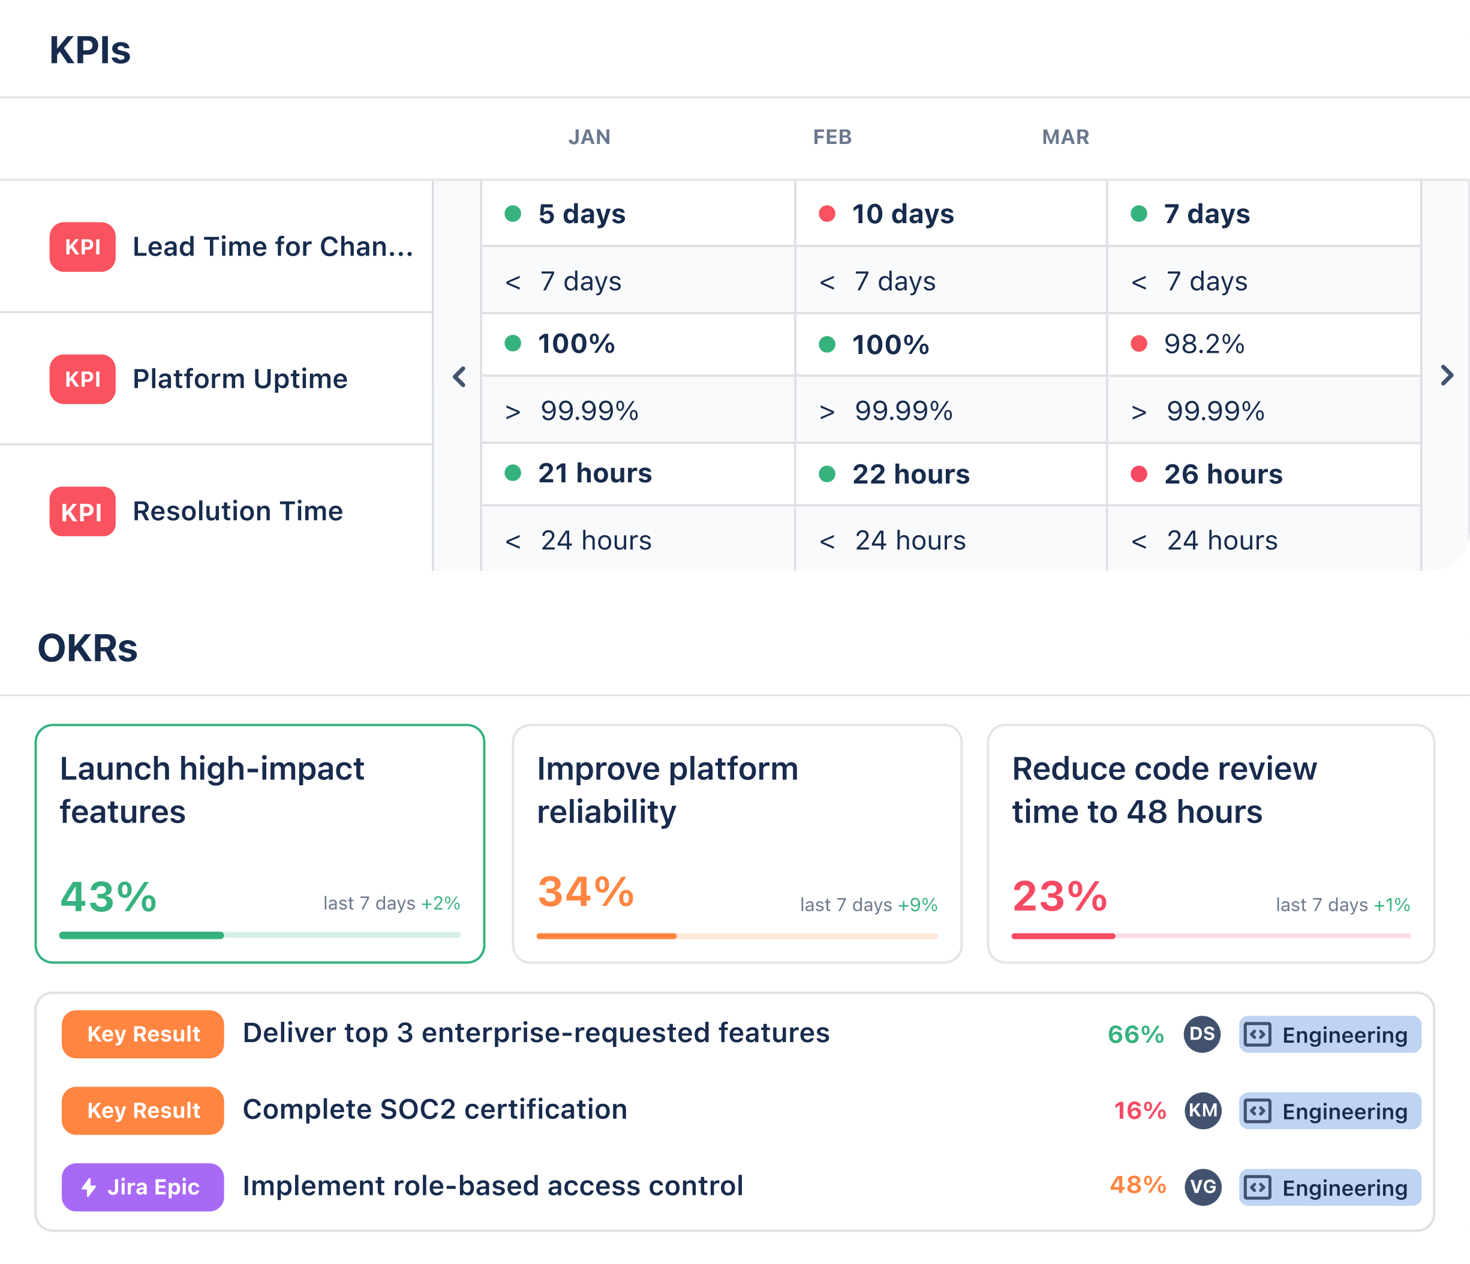Click the red 10 days February cell
Viewport: 1470px width, 1264px height.
click(x=951, y=214)
